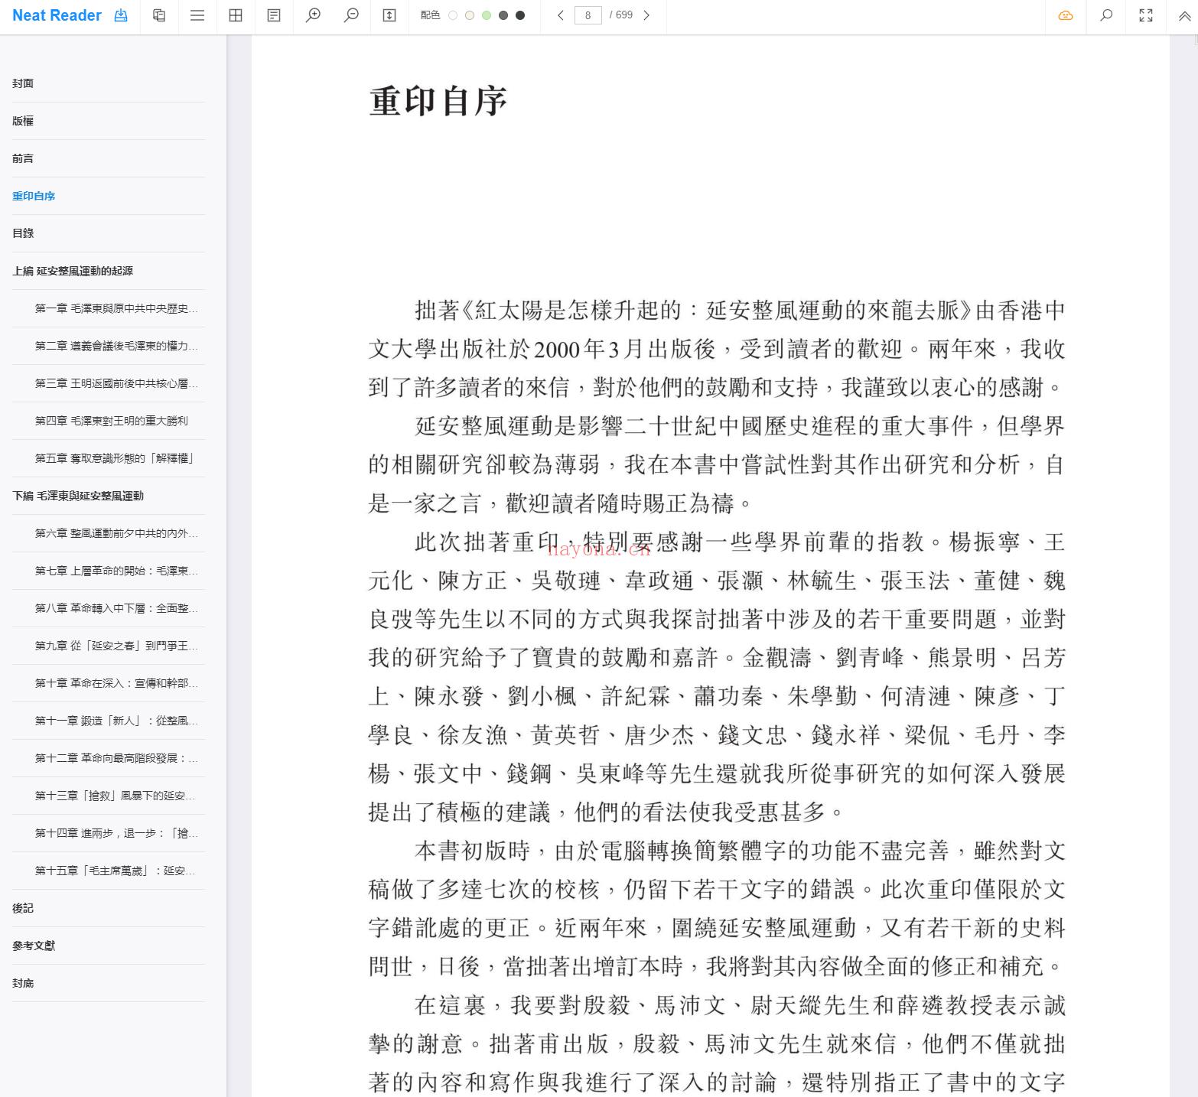Select the white color theme swatch
1198x1097 pixels.
tap(453, 15)
